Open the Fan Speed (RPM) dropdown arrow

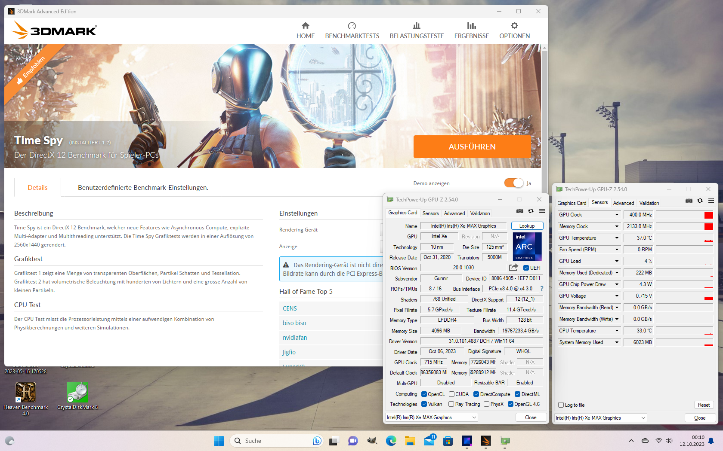pyautogui.click(x=617, y=250)
